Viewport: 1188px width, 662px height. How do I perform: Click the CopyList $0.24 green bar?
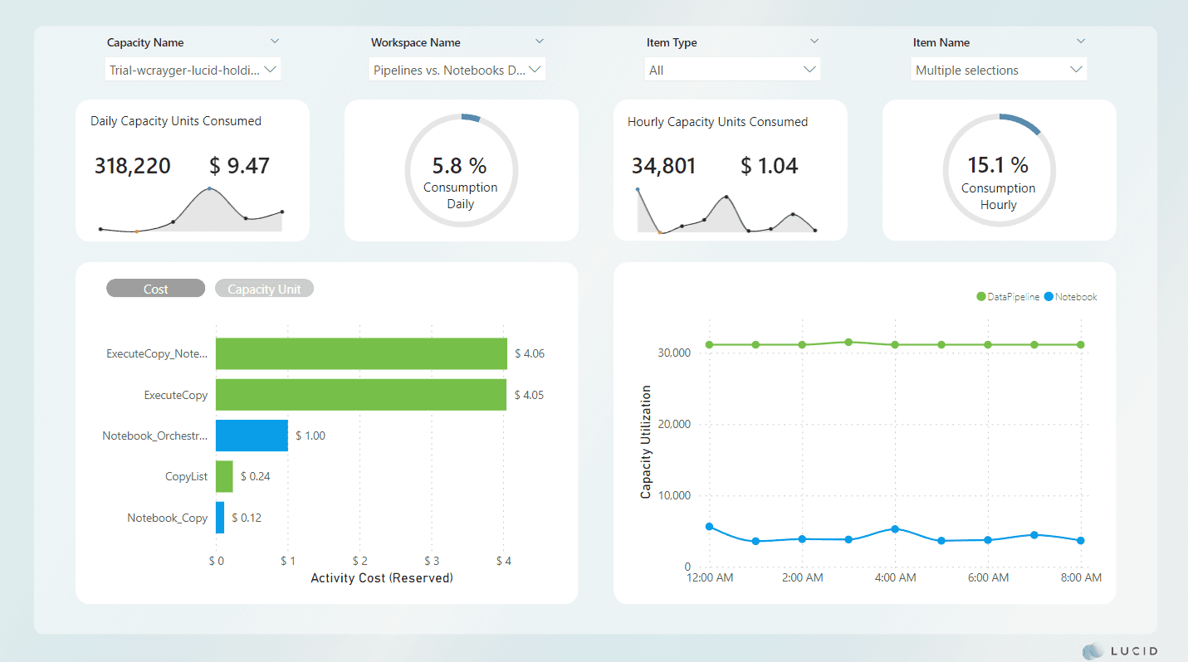224,476
